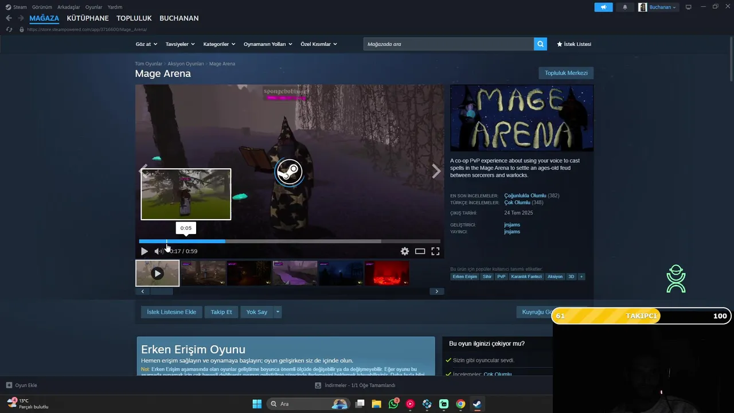Expand the Yok Say dropdown arrow

[278, 312]
